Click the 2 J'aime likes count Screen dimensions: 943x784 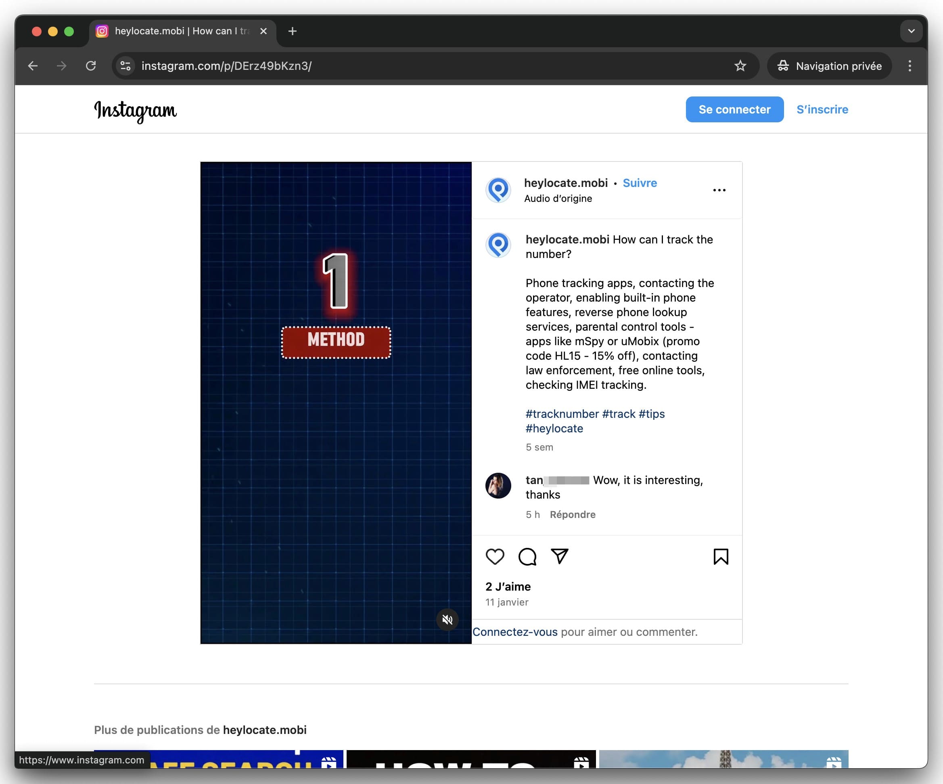(508, 586)
